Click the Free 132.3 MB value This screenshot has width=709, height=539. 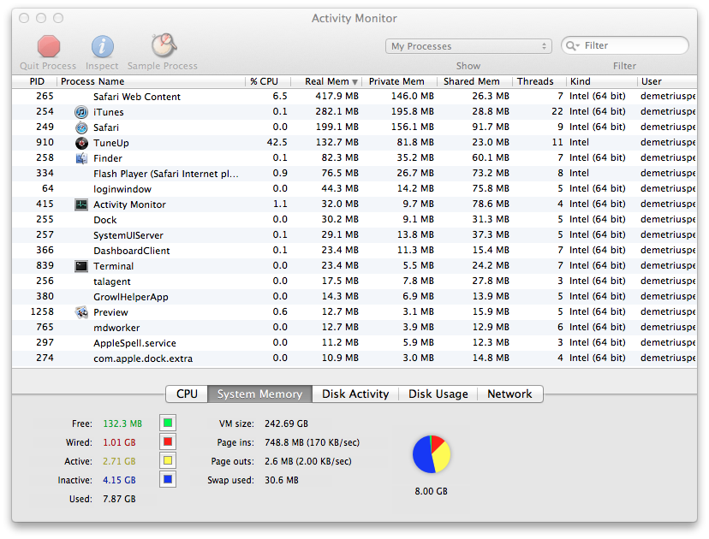[x=122, y=423]
